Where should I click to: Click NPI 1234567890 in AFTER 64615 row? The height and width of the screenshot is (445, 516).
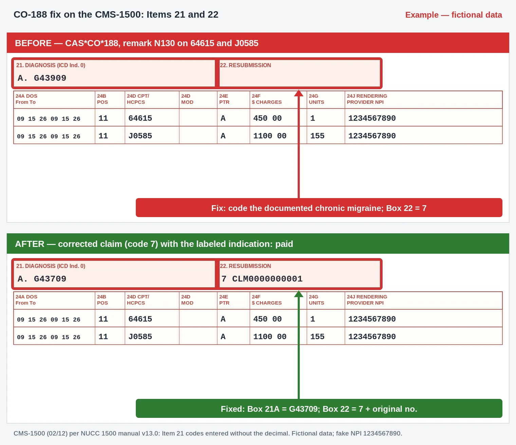click(x=372, y=319)
